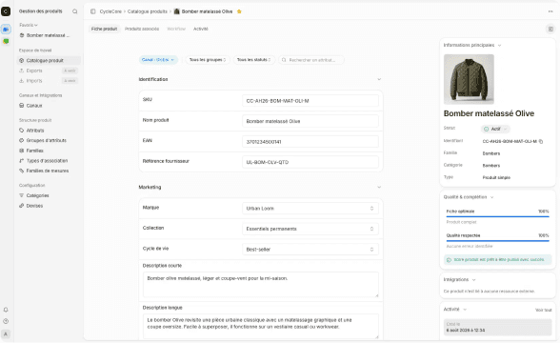Go to CycleCore breadcrumb
Image resolution: width=560 pixels, height=343 pixels.
(110, 11)
